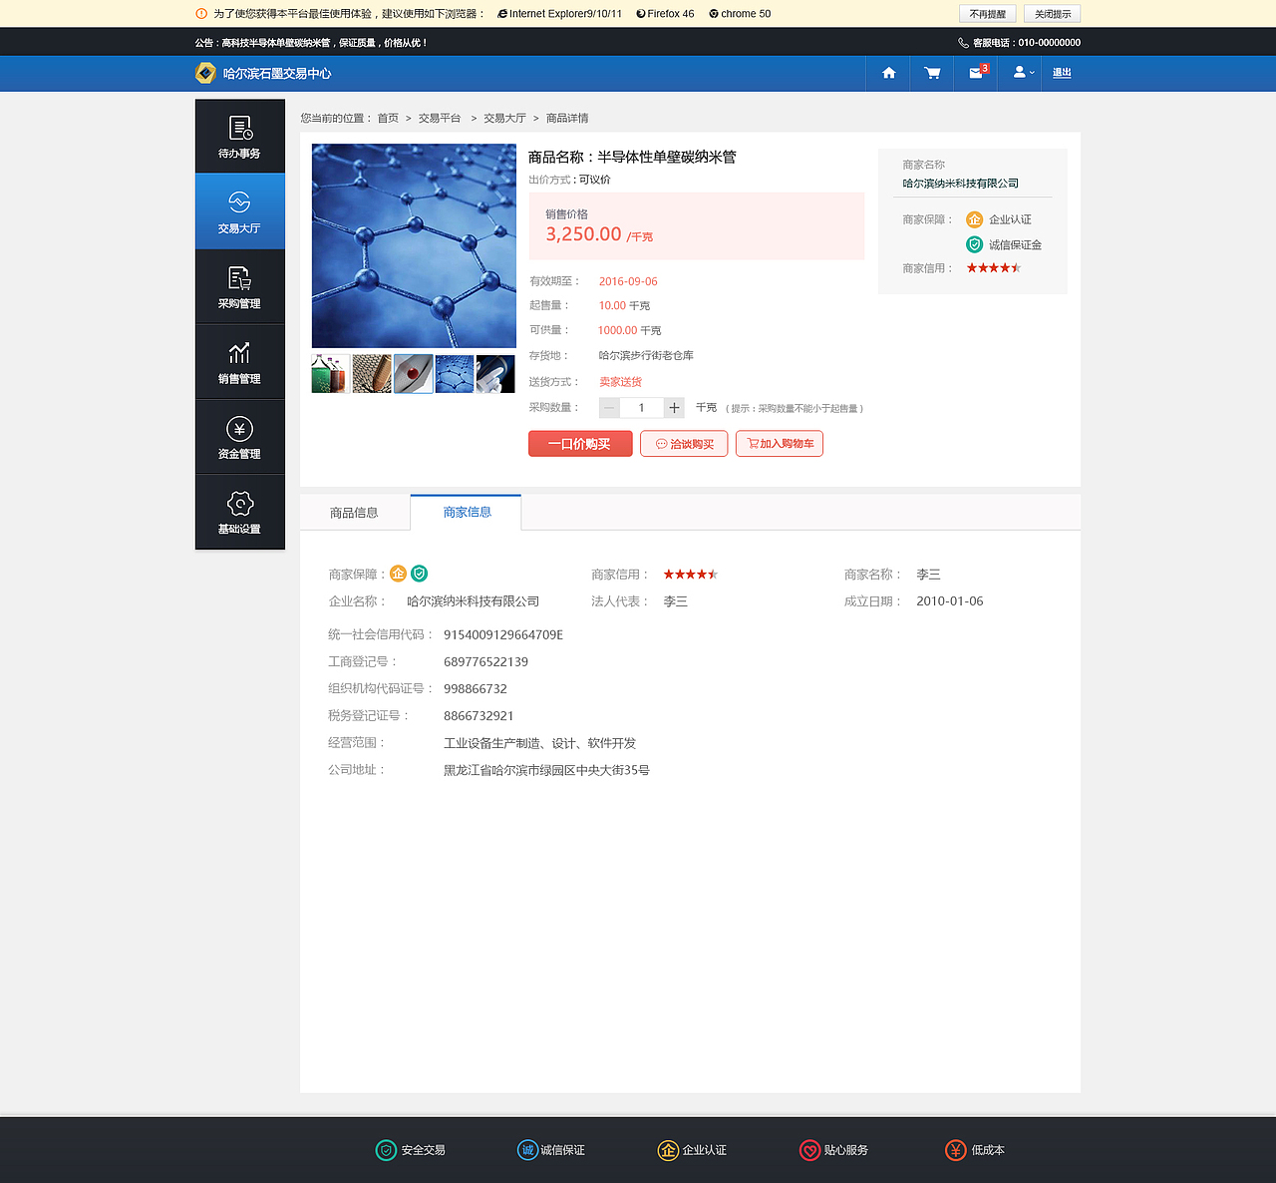Open the user account dropdown
Image resolution: width=1276 pixels, height=1183 pixels.
1020,73
